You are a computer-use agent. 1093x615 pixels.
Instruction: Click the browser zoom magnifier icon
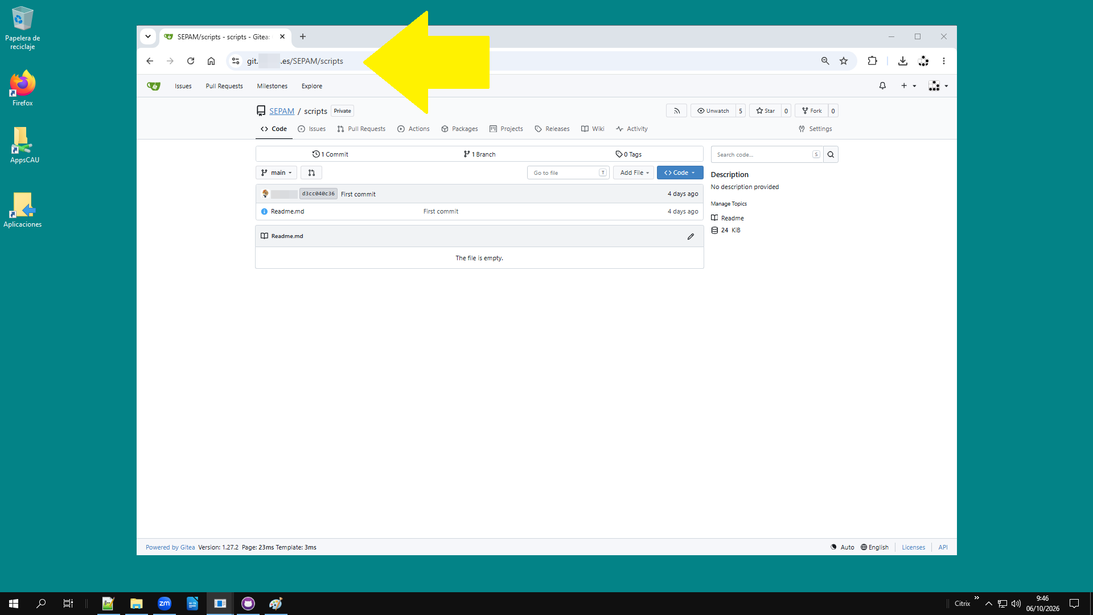click(x=825, y=61)
